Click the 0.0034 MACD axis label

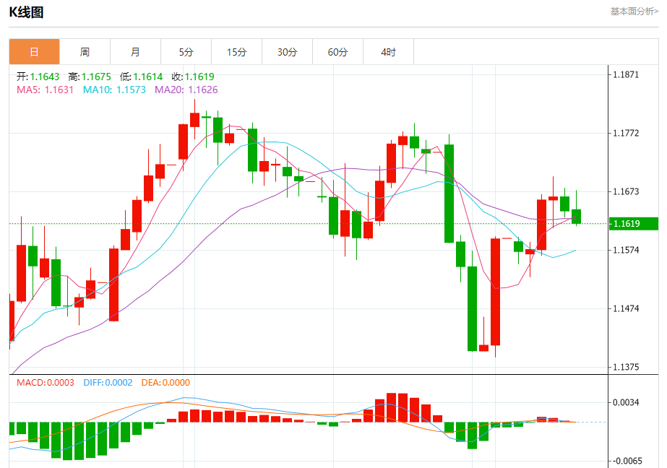[x=626, y=402]
